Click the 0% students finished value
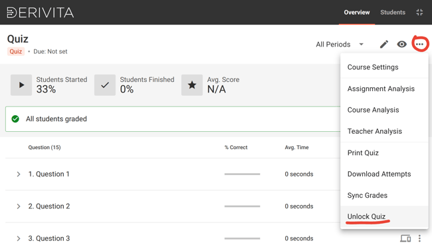432x243 pixels. 127,89
